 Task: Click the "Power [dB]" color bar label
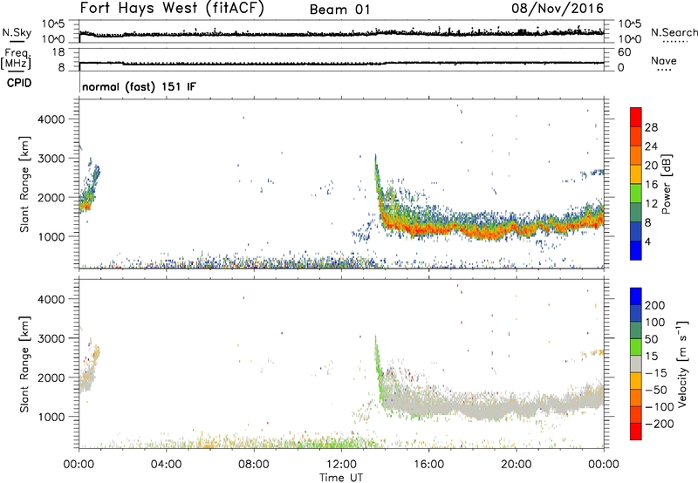click(x=666, y=184)
